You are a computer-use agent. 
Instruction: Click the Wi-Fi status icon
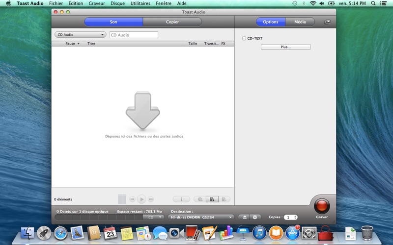313,3
